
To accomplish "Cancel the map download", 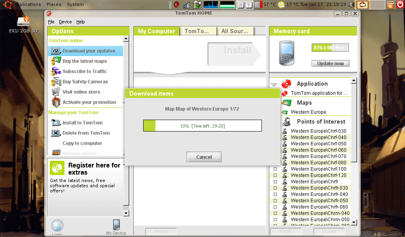I will coord(204,157).
